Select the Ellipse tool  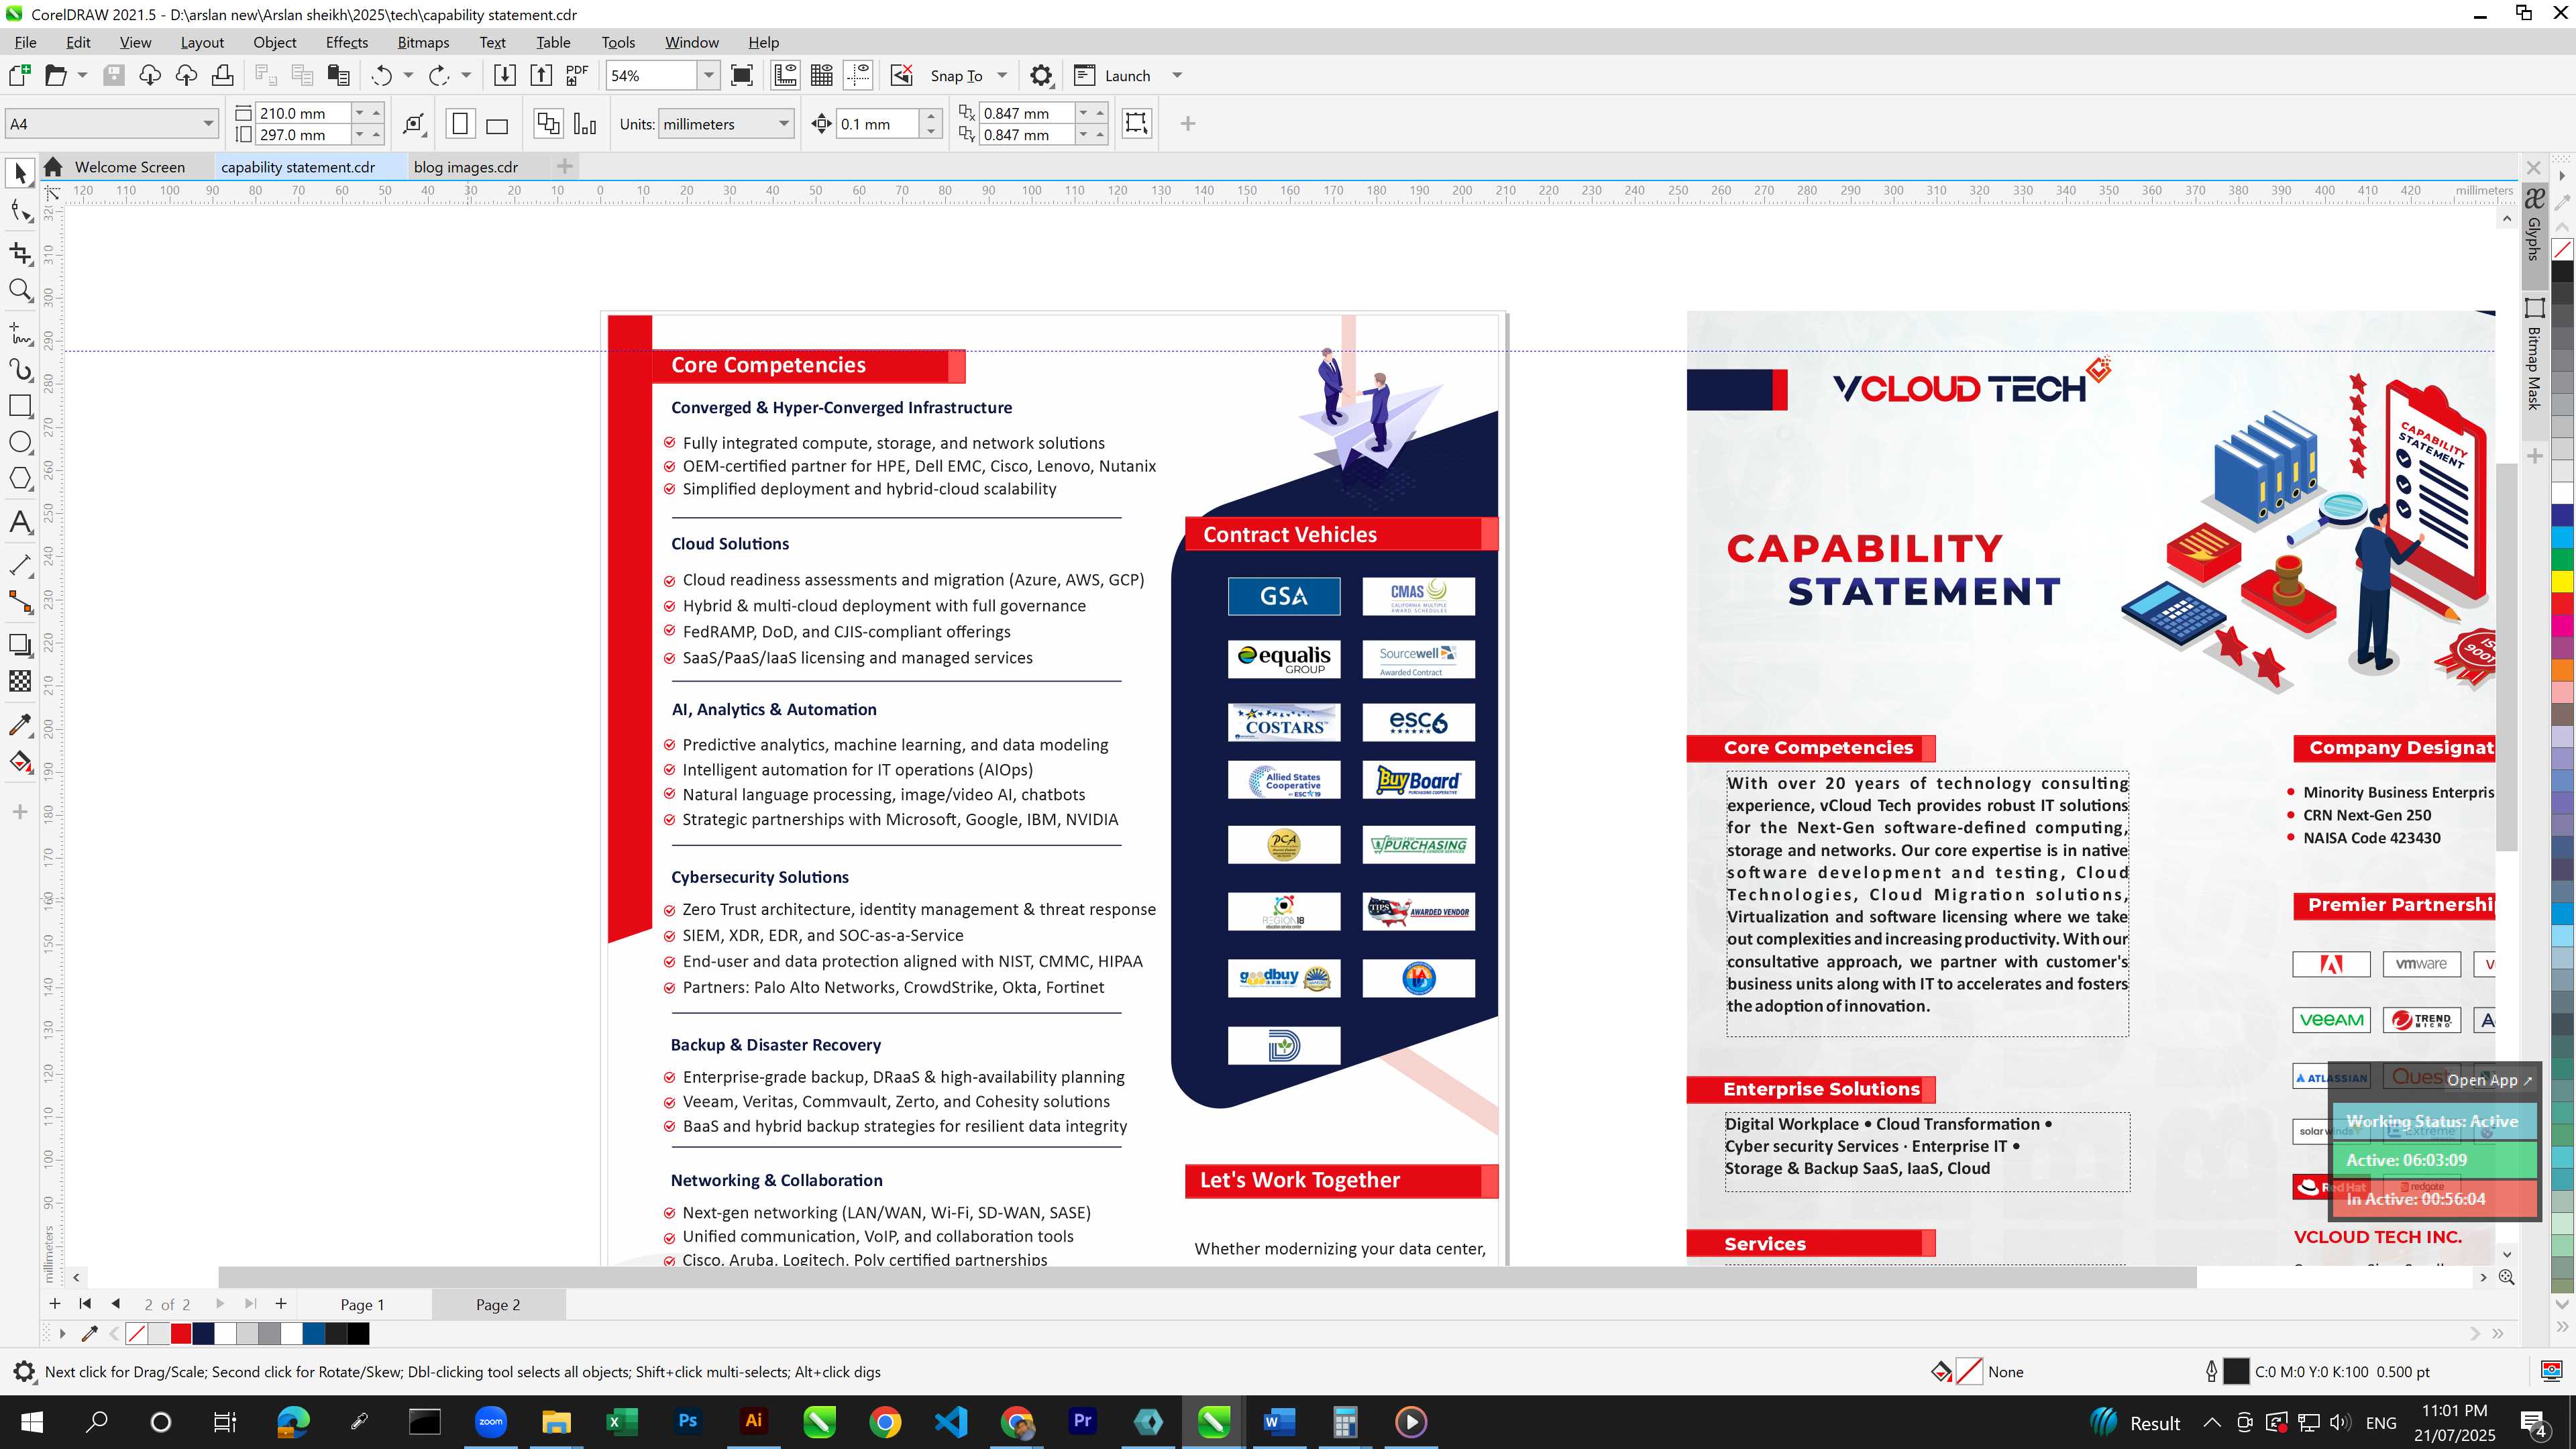[x=20, y=443]
